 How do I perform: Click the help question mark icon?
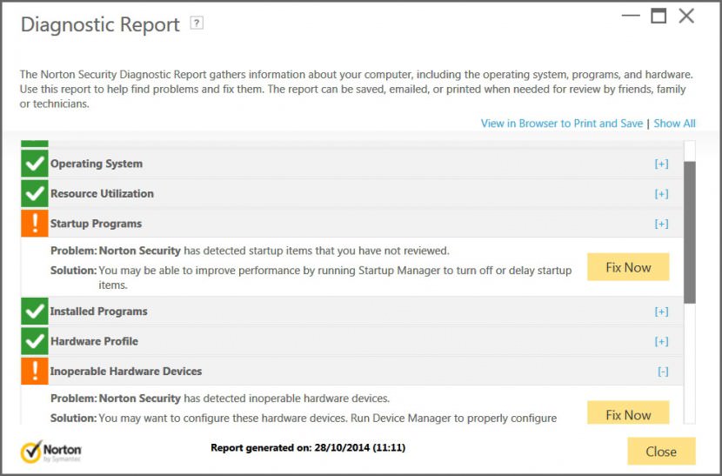point(197,23)
